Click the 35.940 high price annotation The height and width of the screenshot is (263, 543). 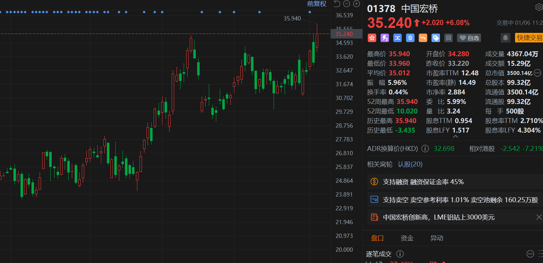click(292, 18)
